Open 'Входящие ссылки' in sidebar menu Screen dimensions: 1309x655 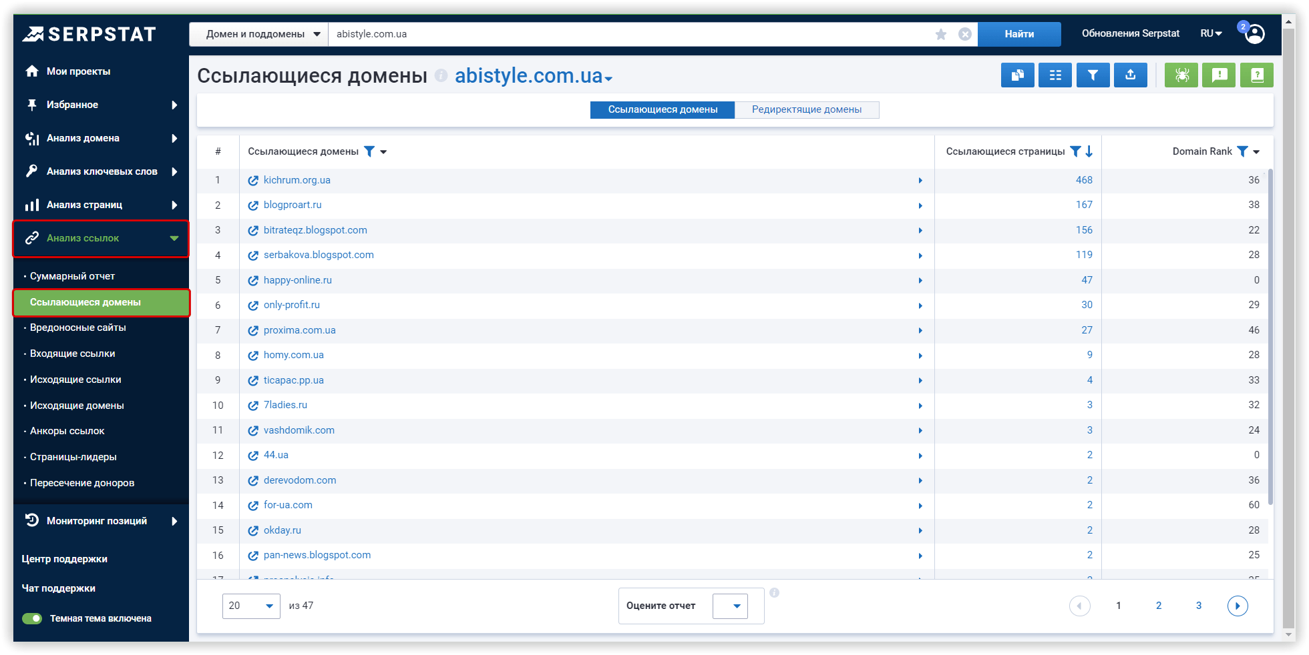click(72, 354)
